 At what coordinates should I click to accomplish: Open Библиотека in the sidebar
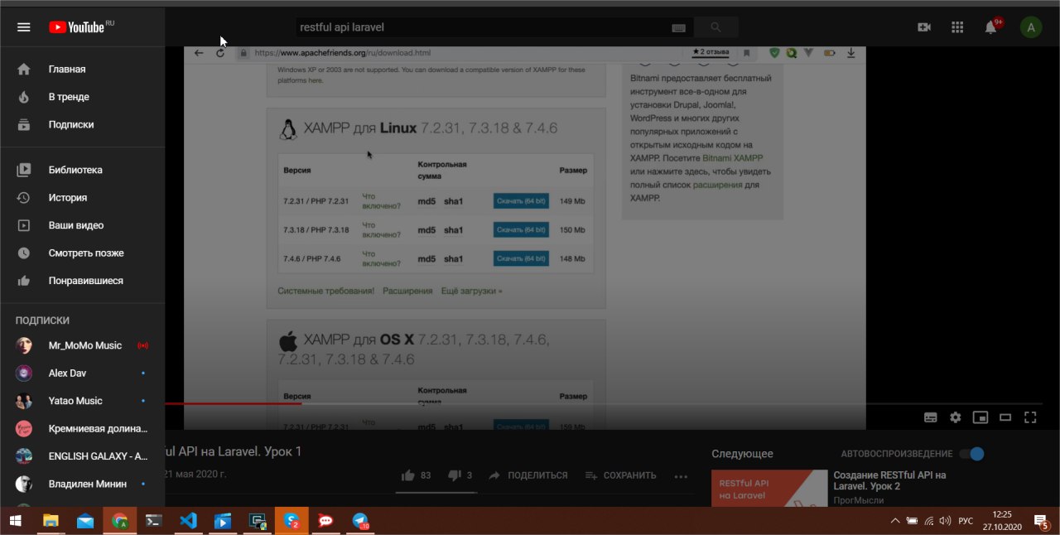pyautogui.click(x=82, y=170)
